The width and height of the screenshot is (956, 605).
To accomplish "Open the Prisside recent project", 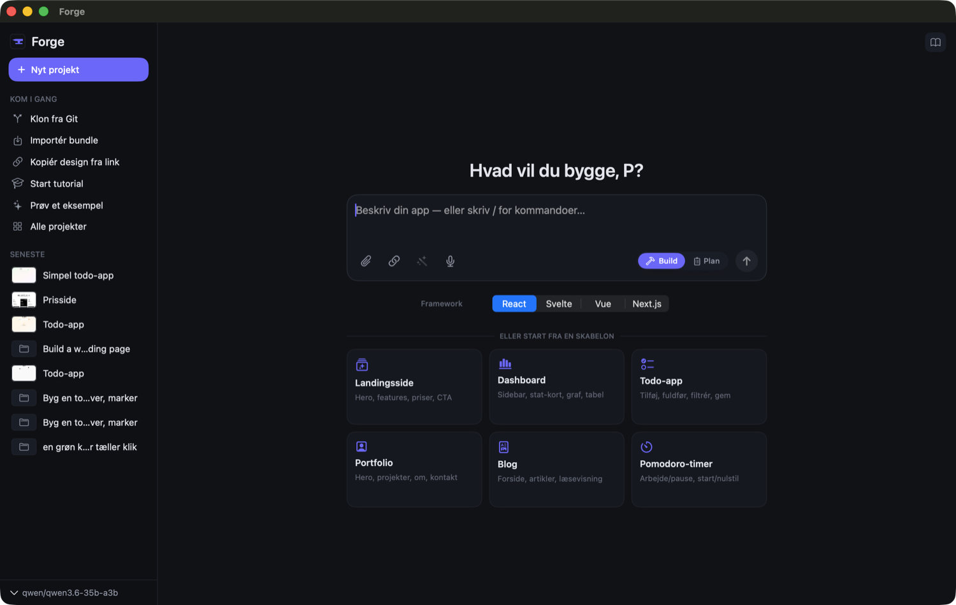I will point(78,300).
